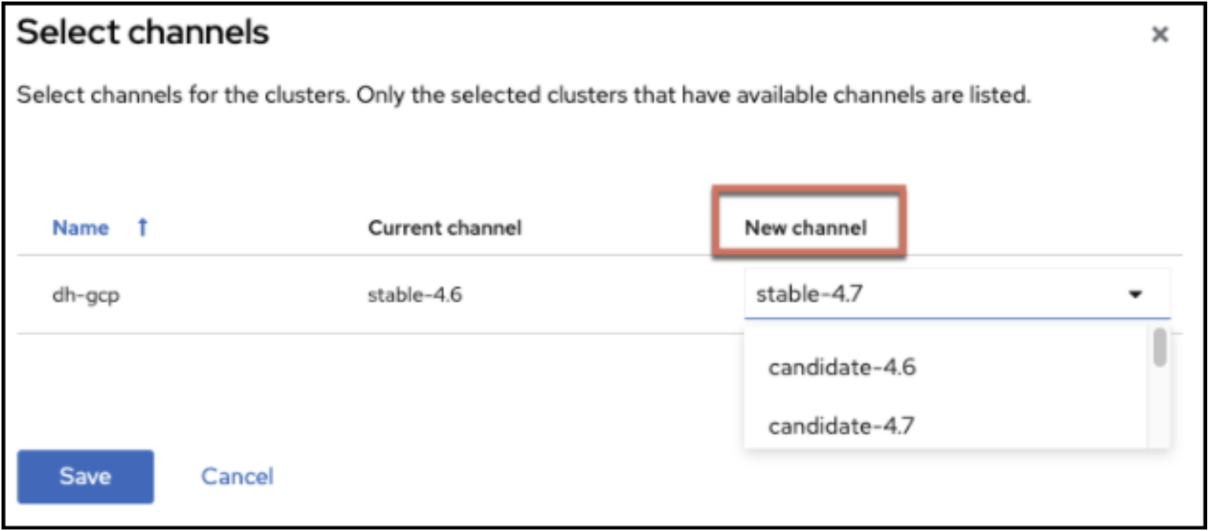Viewport: 1211px width, 531px height.
Task: Click the scrollbar track below the thumb
Action: (x=1159, y=410)
